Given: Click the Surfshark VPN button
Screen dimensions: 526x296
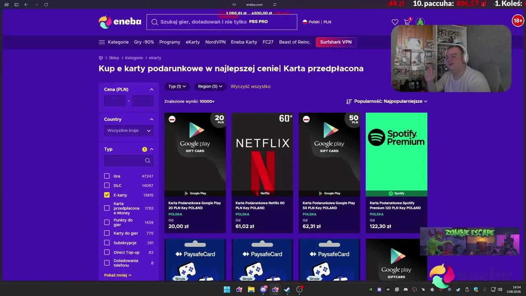Looking at the screenshot, I should point(336,42).
